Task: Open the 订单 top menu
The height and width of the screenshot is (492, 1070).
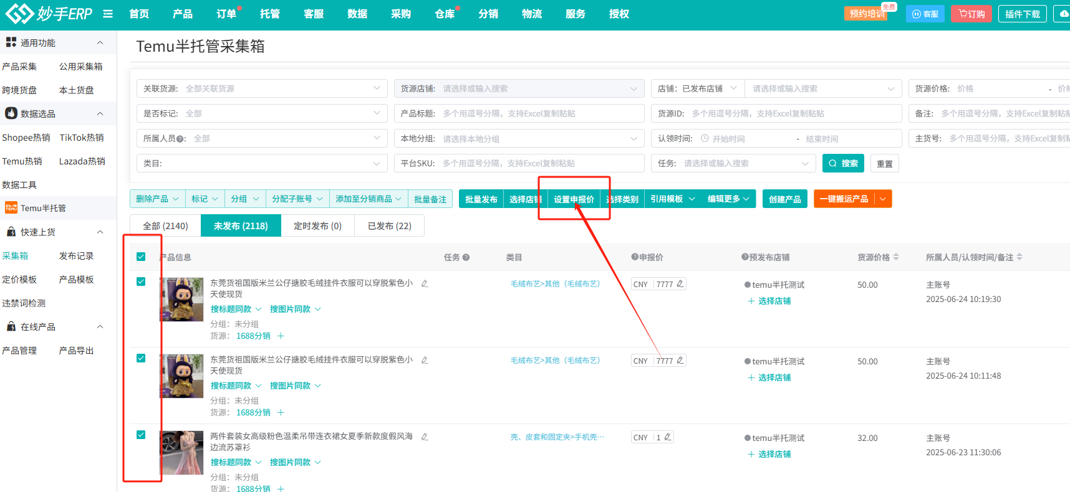Action: 226,14
